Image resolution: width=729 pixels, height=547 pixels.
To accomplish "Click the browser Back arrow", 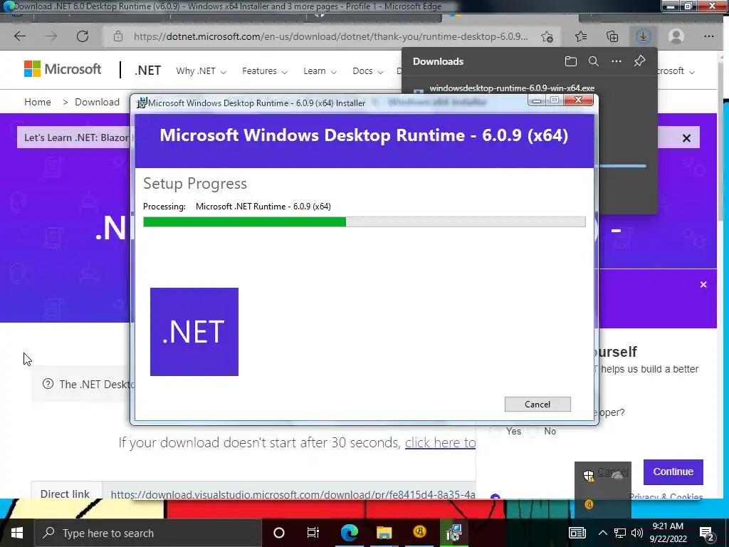I will coord(20,36).
